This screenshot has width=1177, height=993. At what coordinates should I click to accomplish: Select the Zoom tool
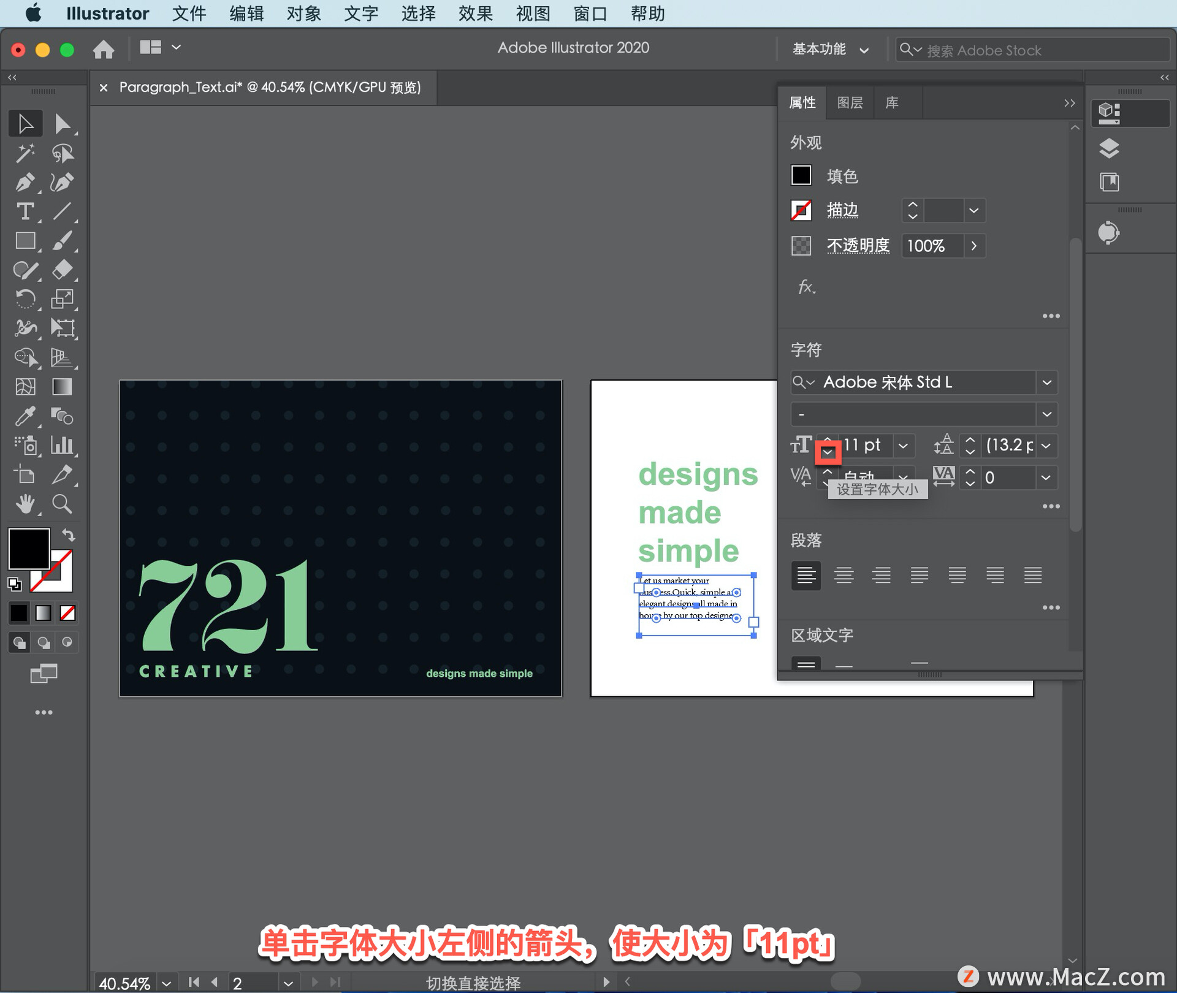[62, 504]
